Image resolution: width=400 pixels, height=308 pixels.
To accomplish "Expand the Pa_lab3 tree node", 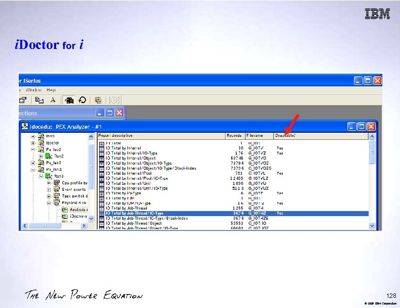I will (33, 163).
